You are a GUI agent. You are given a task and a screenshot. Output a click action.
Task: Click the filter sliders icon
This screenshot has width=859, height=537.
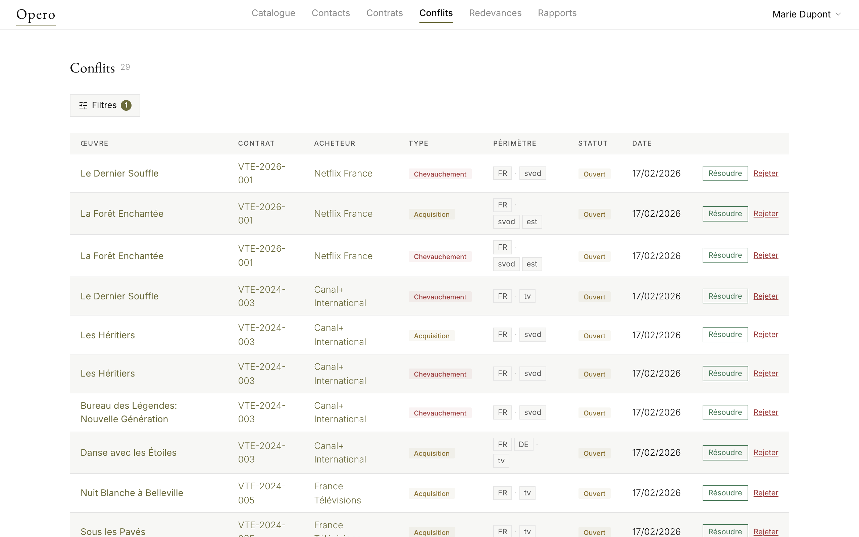83,105
